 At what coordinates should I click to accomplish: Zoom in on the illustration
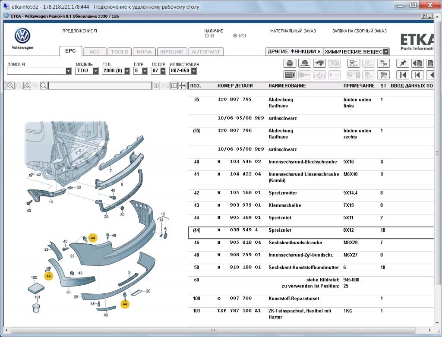pyautogui.click(x=11, y=86)
